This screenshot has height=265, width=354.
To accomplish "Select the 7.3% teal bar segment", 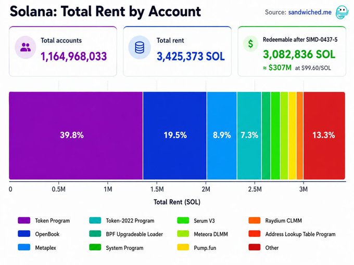I will (249, 136).
